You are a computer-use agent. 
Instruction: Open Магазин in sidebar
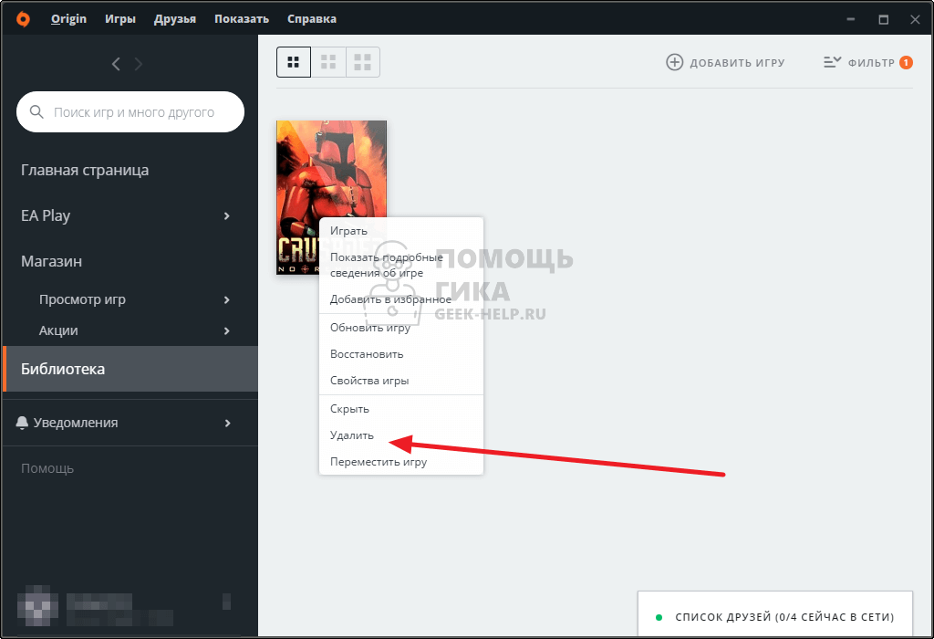click(51, 261)
